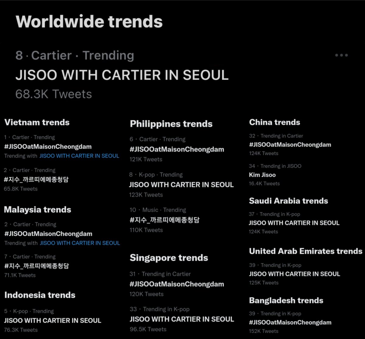Viewport: 365px width, 339px height.
Task: Click "7 · Cartier · Trending" in Malaysia
Action: [x=30, y=257]
